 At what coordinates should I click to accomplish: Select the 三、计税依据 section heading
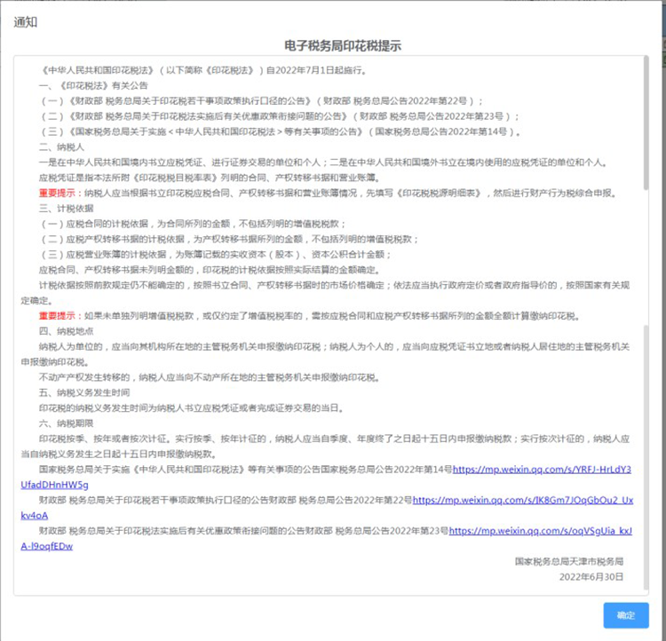pos(66,208)
